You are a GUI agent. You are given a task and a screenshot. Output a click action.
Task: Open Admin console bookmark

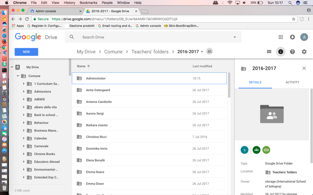[x=148, y=26]
